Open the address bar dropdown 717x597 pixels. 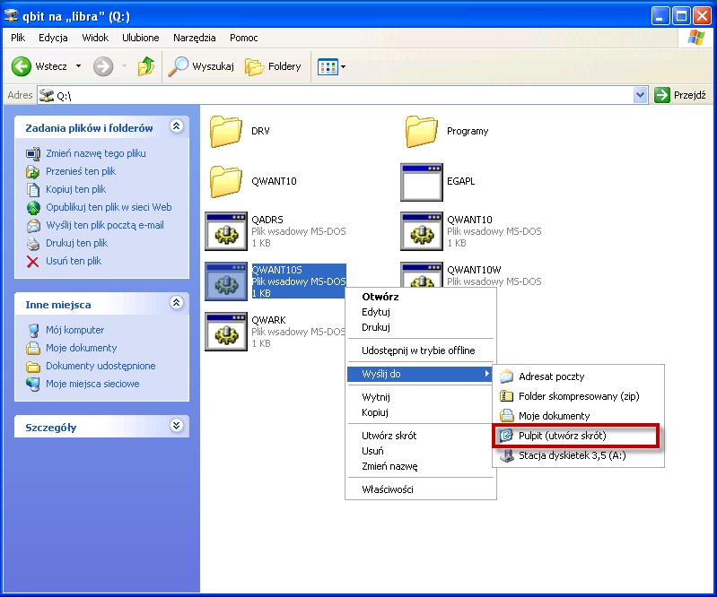640,95
